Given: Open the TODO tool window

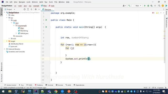Looking at the screenshot, I should click(29, 85).
